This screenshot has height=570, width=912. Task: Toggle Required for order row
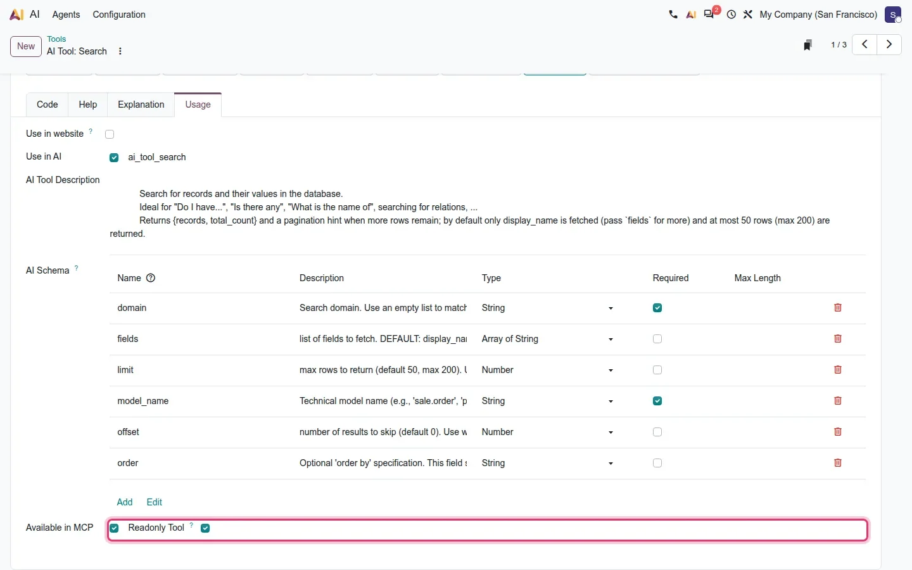click(657, 463)
